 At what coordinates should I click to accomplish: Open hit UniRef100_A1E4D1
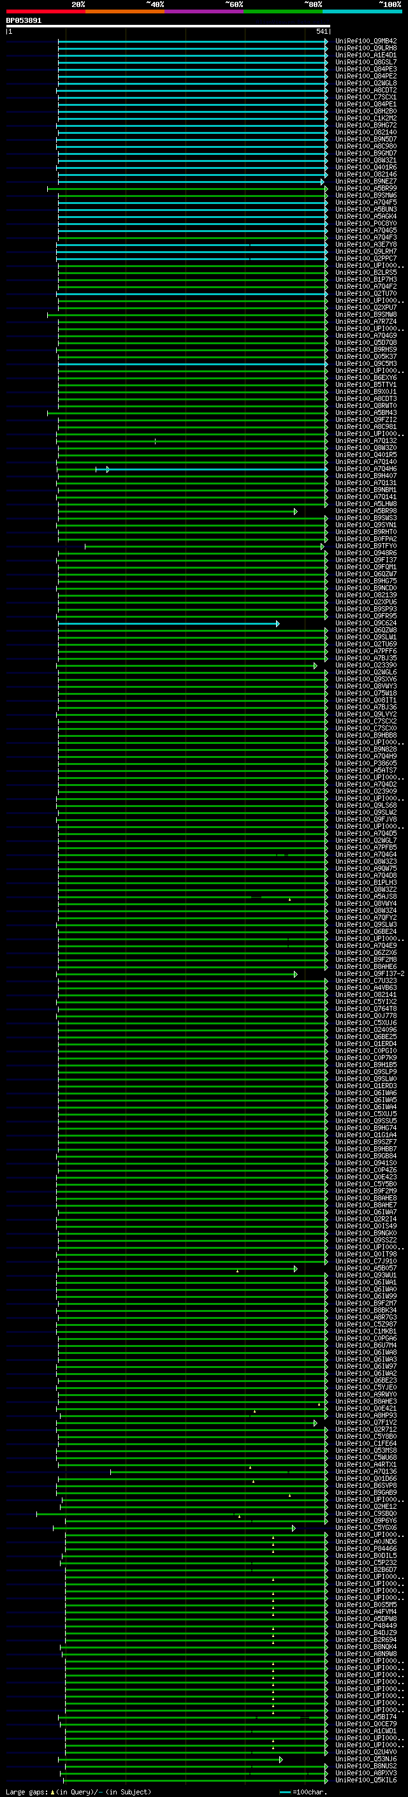tap(365, 55)
